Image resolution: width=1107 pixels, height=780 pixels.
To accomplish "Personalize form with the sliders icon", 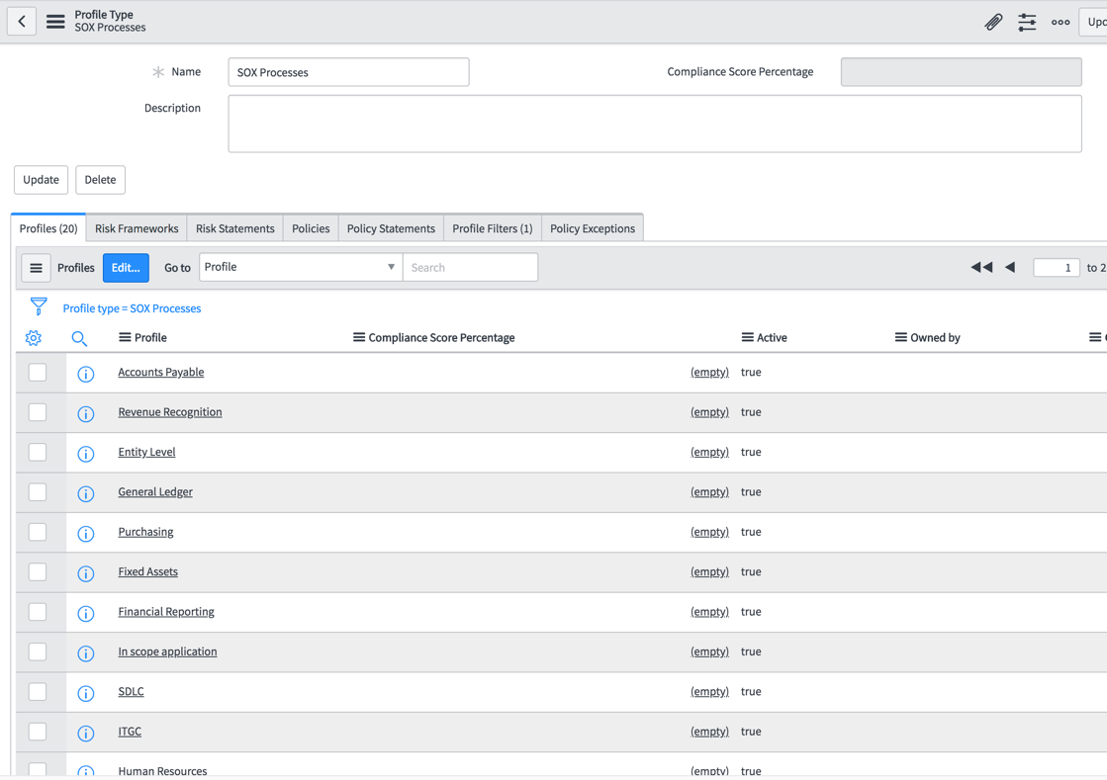I will pyautogui.click(x=1027, y=22).
